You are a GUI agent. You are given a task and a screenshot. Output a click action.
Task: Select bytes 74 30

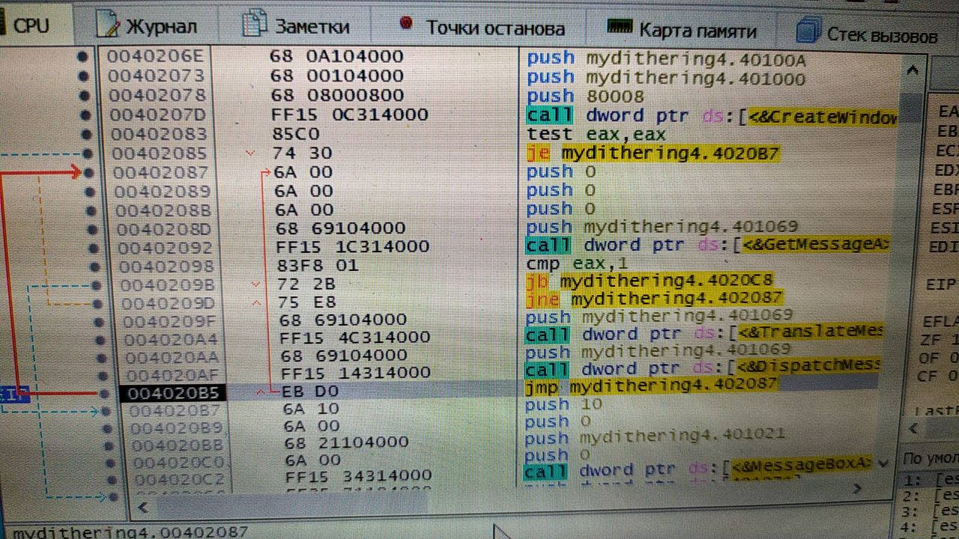click(x=303, y=153)
